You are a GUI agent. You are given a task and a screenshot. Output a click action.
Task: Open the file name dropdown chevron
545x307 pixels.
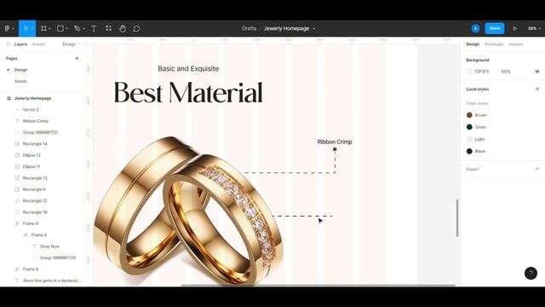[313, 29]
